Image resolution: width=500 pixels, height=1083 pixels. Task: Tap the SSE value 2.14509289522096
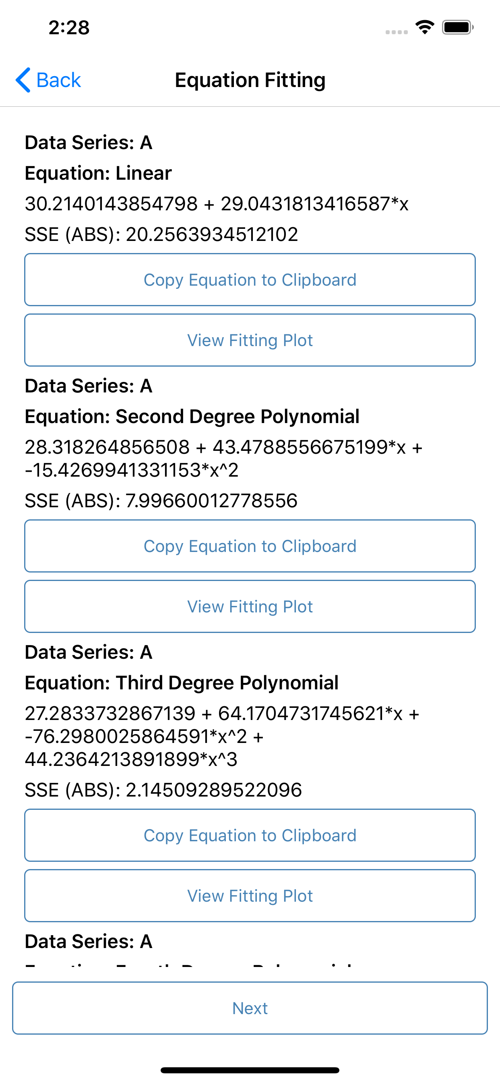213,790
